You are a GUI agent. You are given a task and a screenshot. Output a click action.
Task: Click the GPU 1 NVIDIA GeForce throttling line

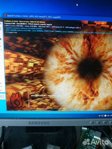(58, 32)
